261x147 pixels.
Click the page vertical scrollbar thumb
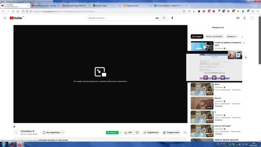tap(260, 40)
